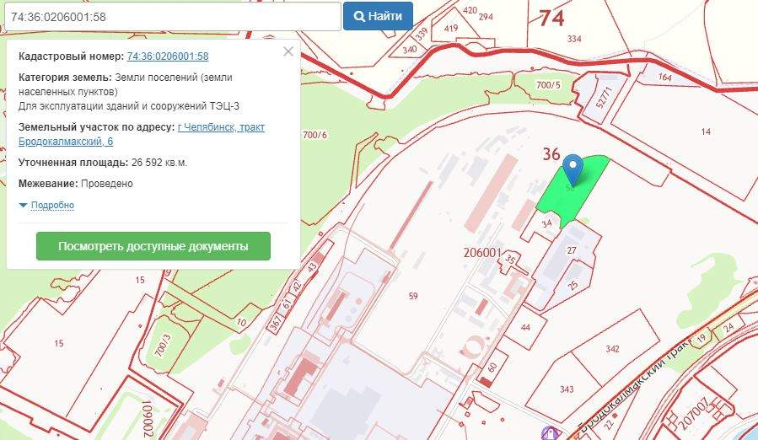
Task: Select parcel 14 on the map
Action: pos(705,131)
